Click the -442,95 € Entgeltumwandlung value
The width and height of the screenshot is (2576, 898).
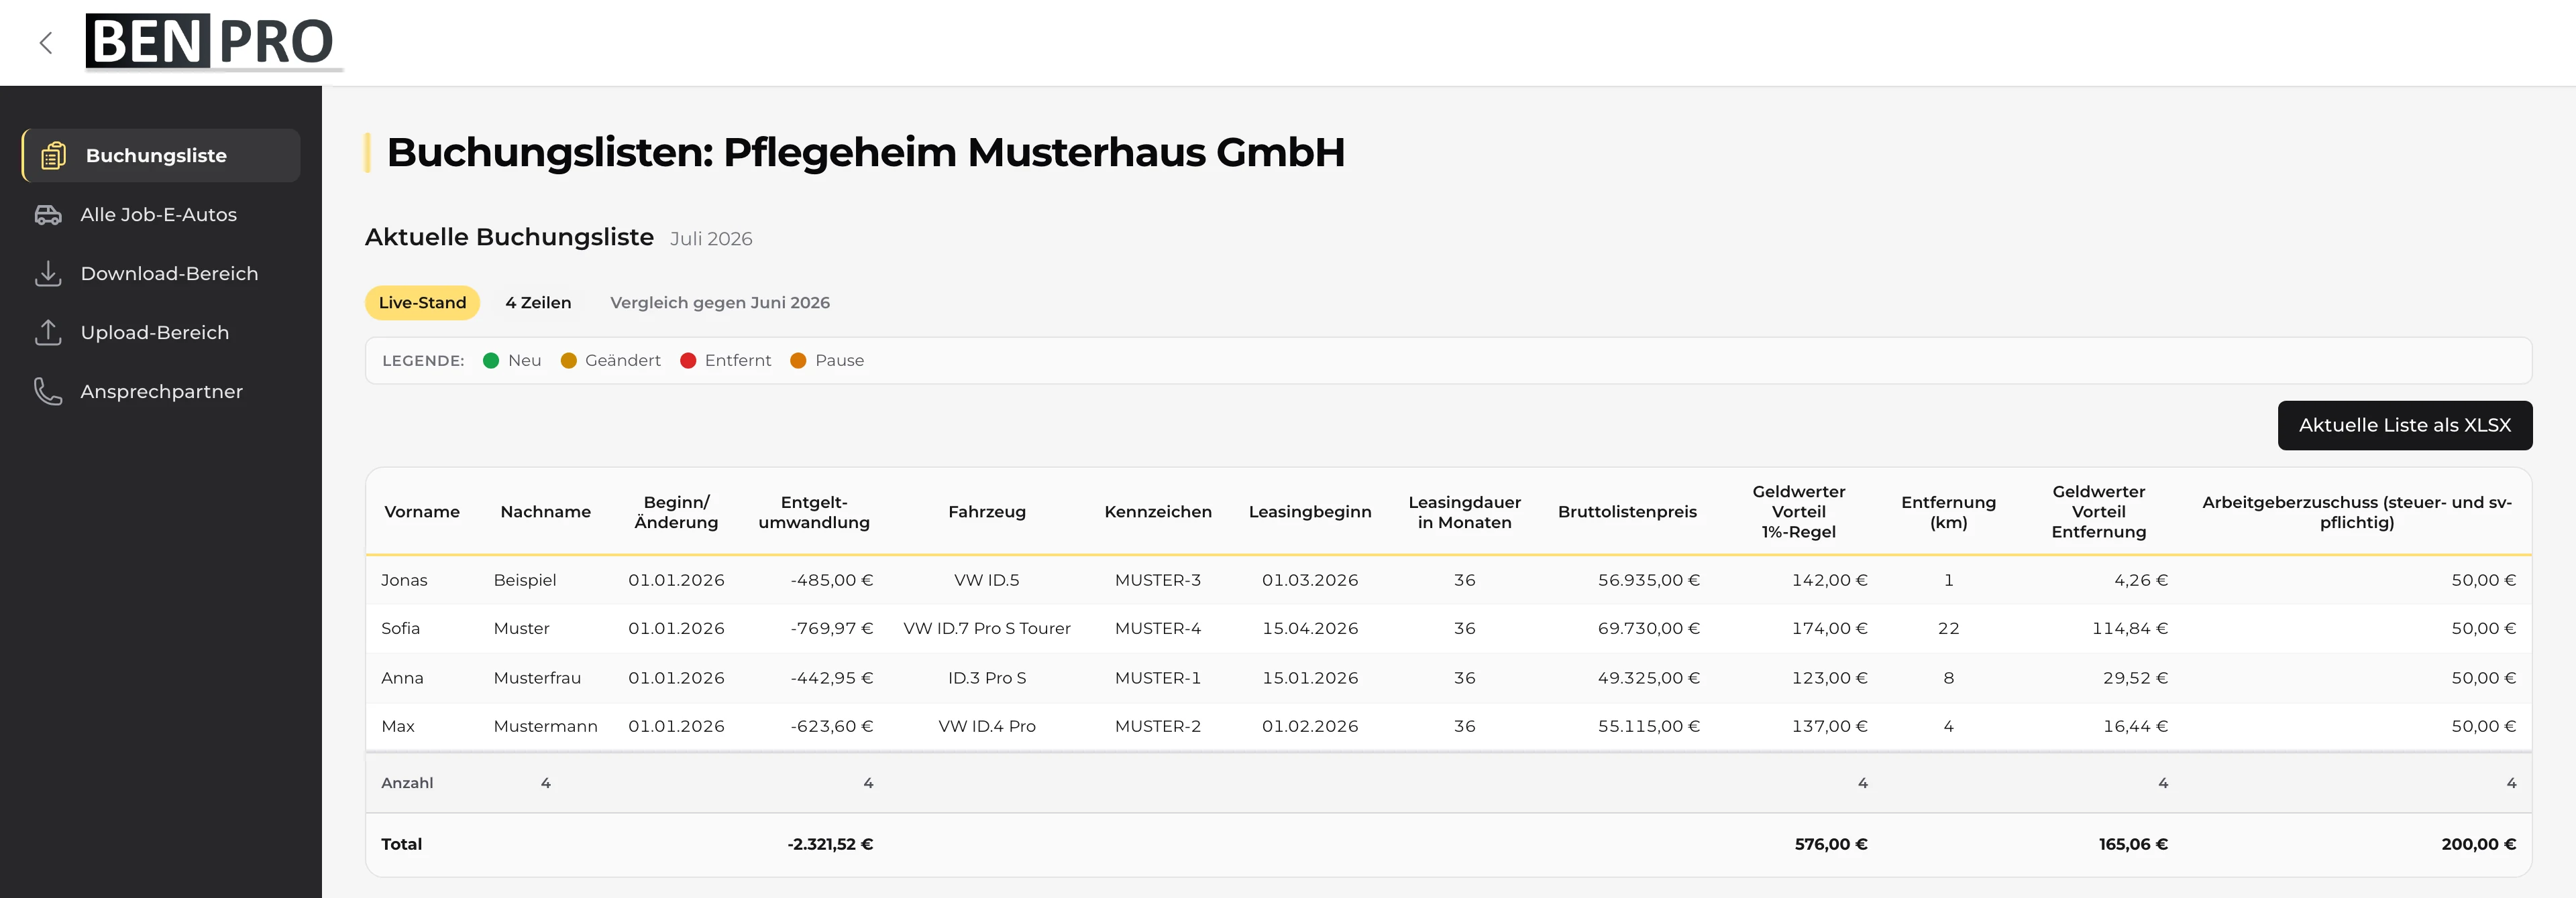[831, 678]
